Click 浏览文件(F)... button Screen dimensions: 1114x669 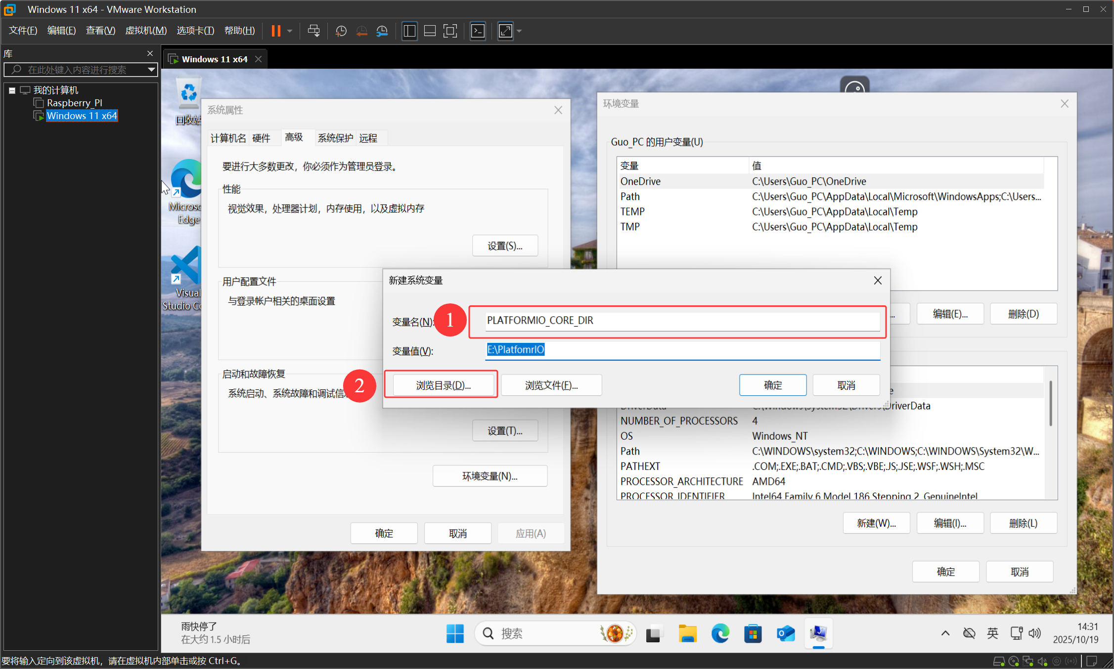[x=551, y=385]
